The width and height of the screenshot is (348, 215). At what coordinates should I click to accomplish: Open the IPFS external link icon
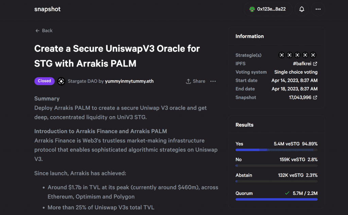pyautogui.click(x=315, y=64)
